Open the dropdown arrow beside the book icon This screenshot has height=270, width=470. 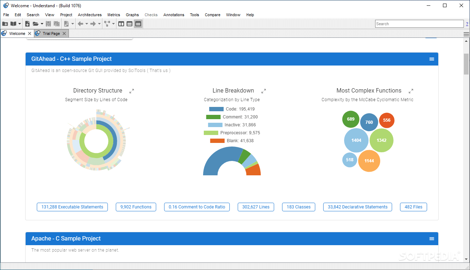[19, 24]
